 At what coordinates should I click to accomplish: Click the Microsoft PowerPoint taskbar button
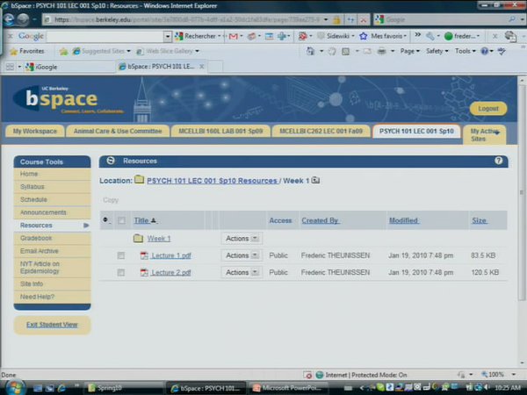[291, 388]
